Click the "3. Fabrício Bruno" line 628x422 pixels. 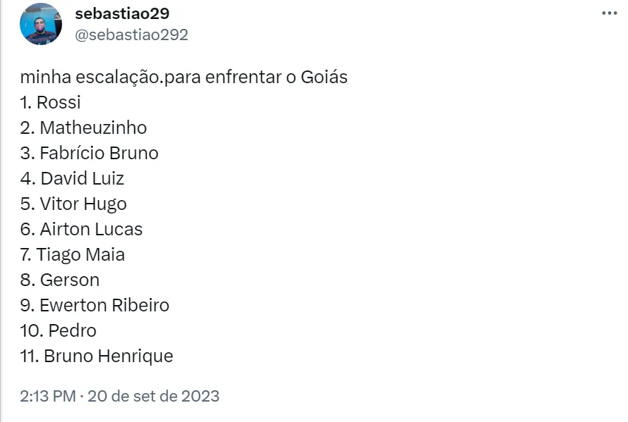[x=90, y=153]
